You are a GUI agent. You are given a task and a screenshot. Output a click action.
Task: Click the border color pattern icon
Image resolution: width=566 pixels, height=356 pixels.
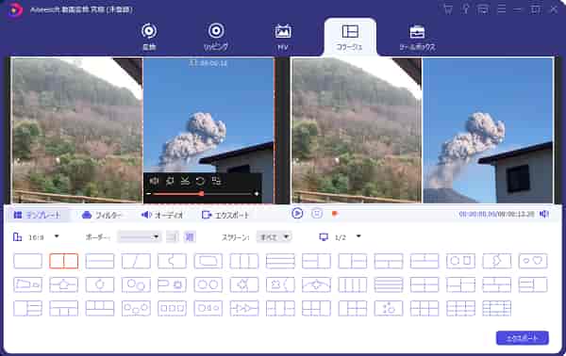190,237
